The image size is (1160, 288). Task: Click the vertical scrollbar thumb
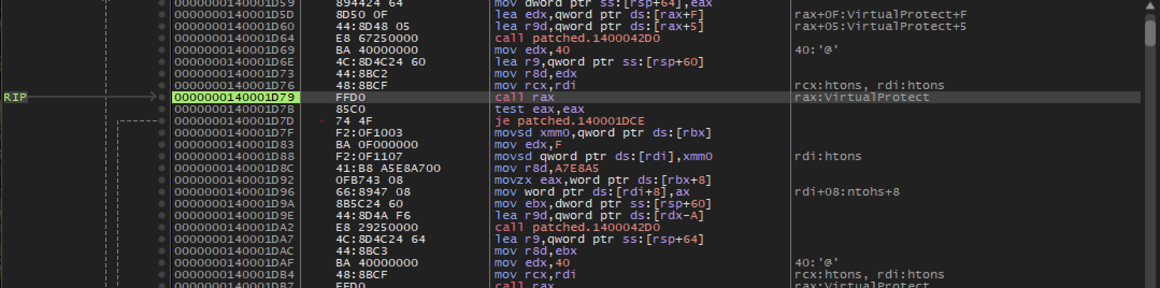[x=1150, y=32]
